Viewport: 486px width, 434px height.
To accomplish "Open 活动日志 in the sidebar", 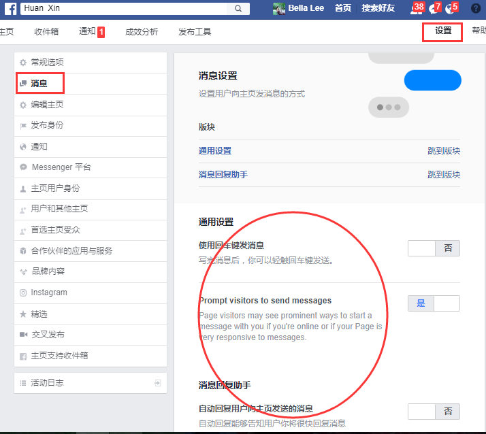I will coord(91,383).
